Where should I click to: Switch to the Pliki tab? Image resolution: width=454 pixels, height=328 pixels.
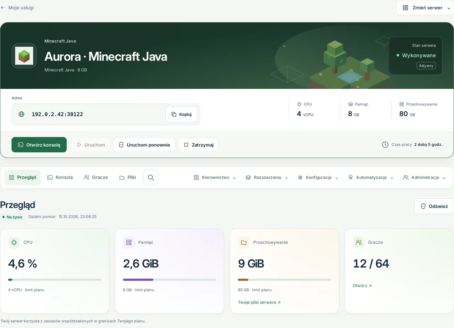pyautogui.click(x=128, y=177)
